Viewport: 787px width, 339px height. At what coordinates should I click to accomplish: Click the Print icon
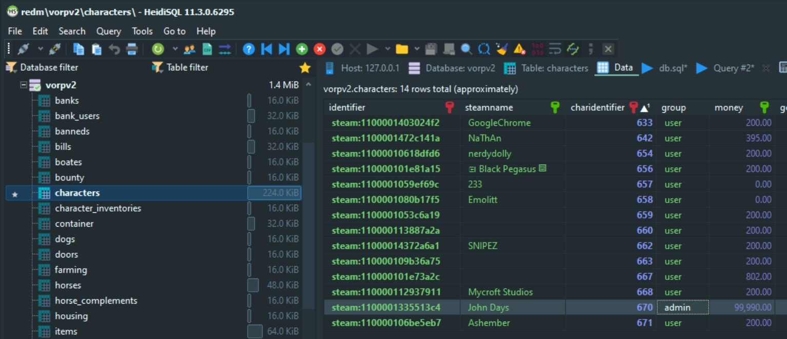click(132, 49)
